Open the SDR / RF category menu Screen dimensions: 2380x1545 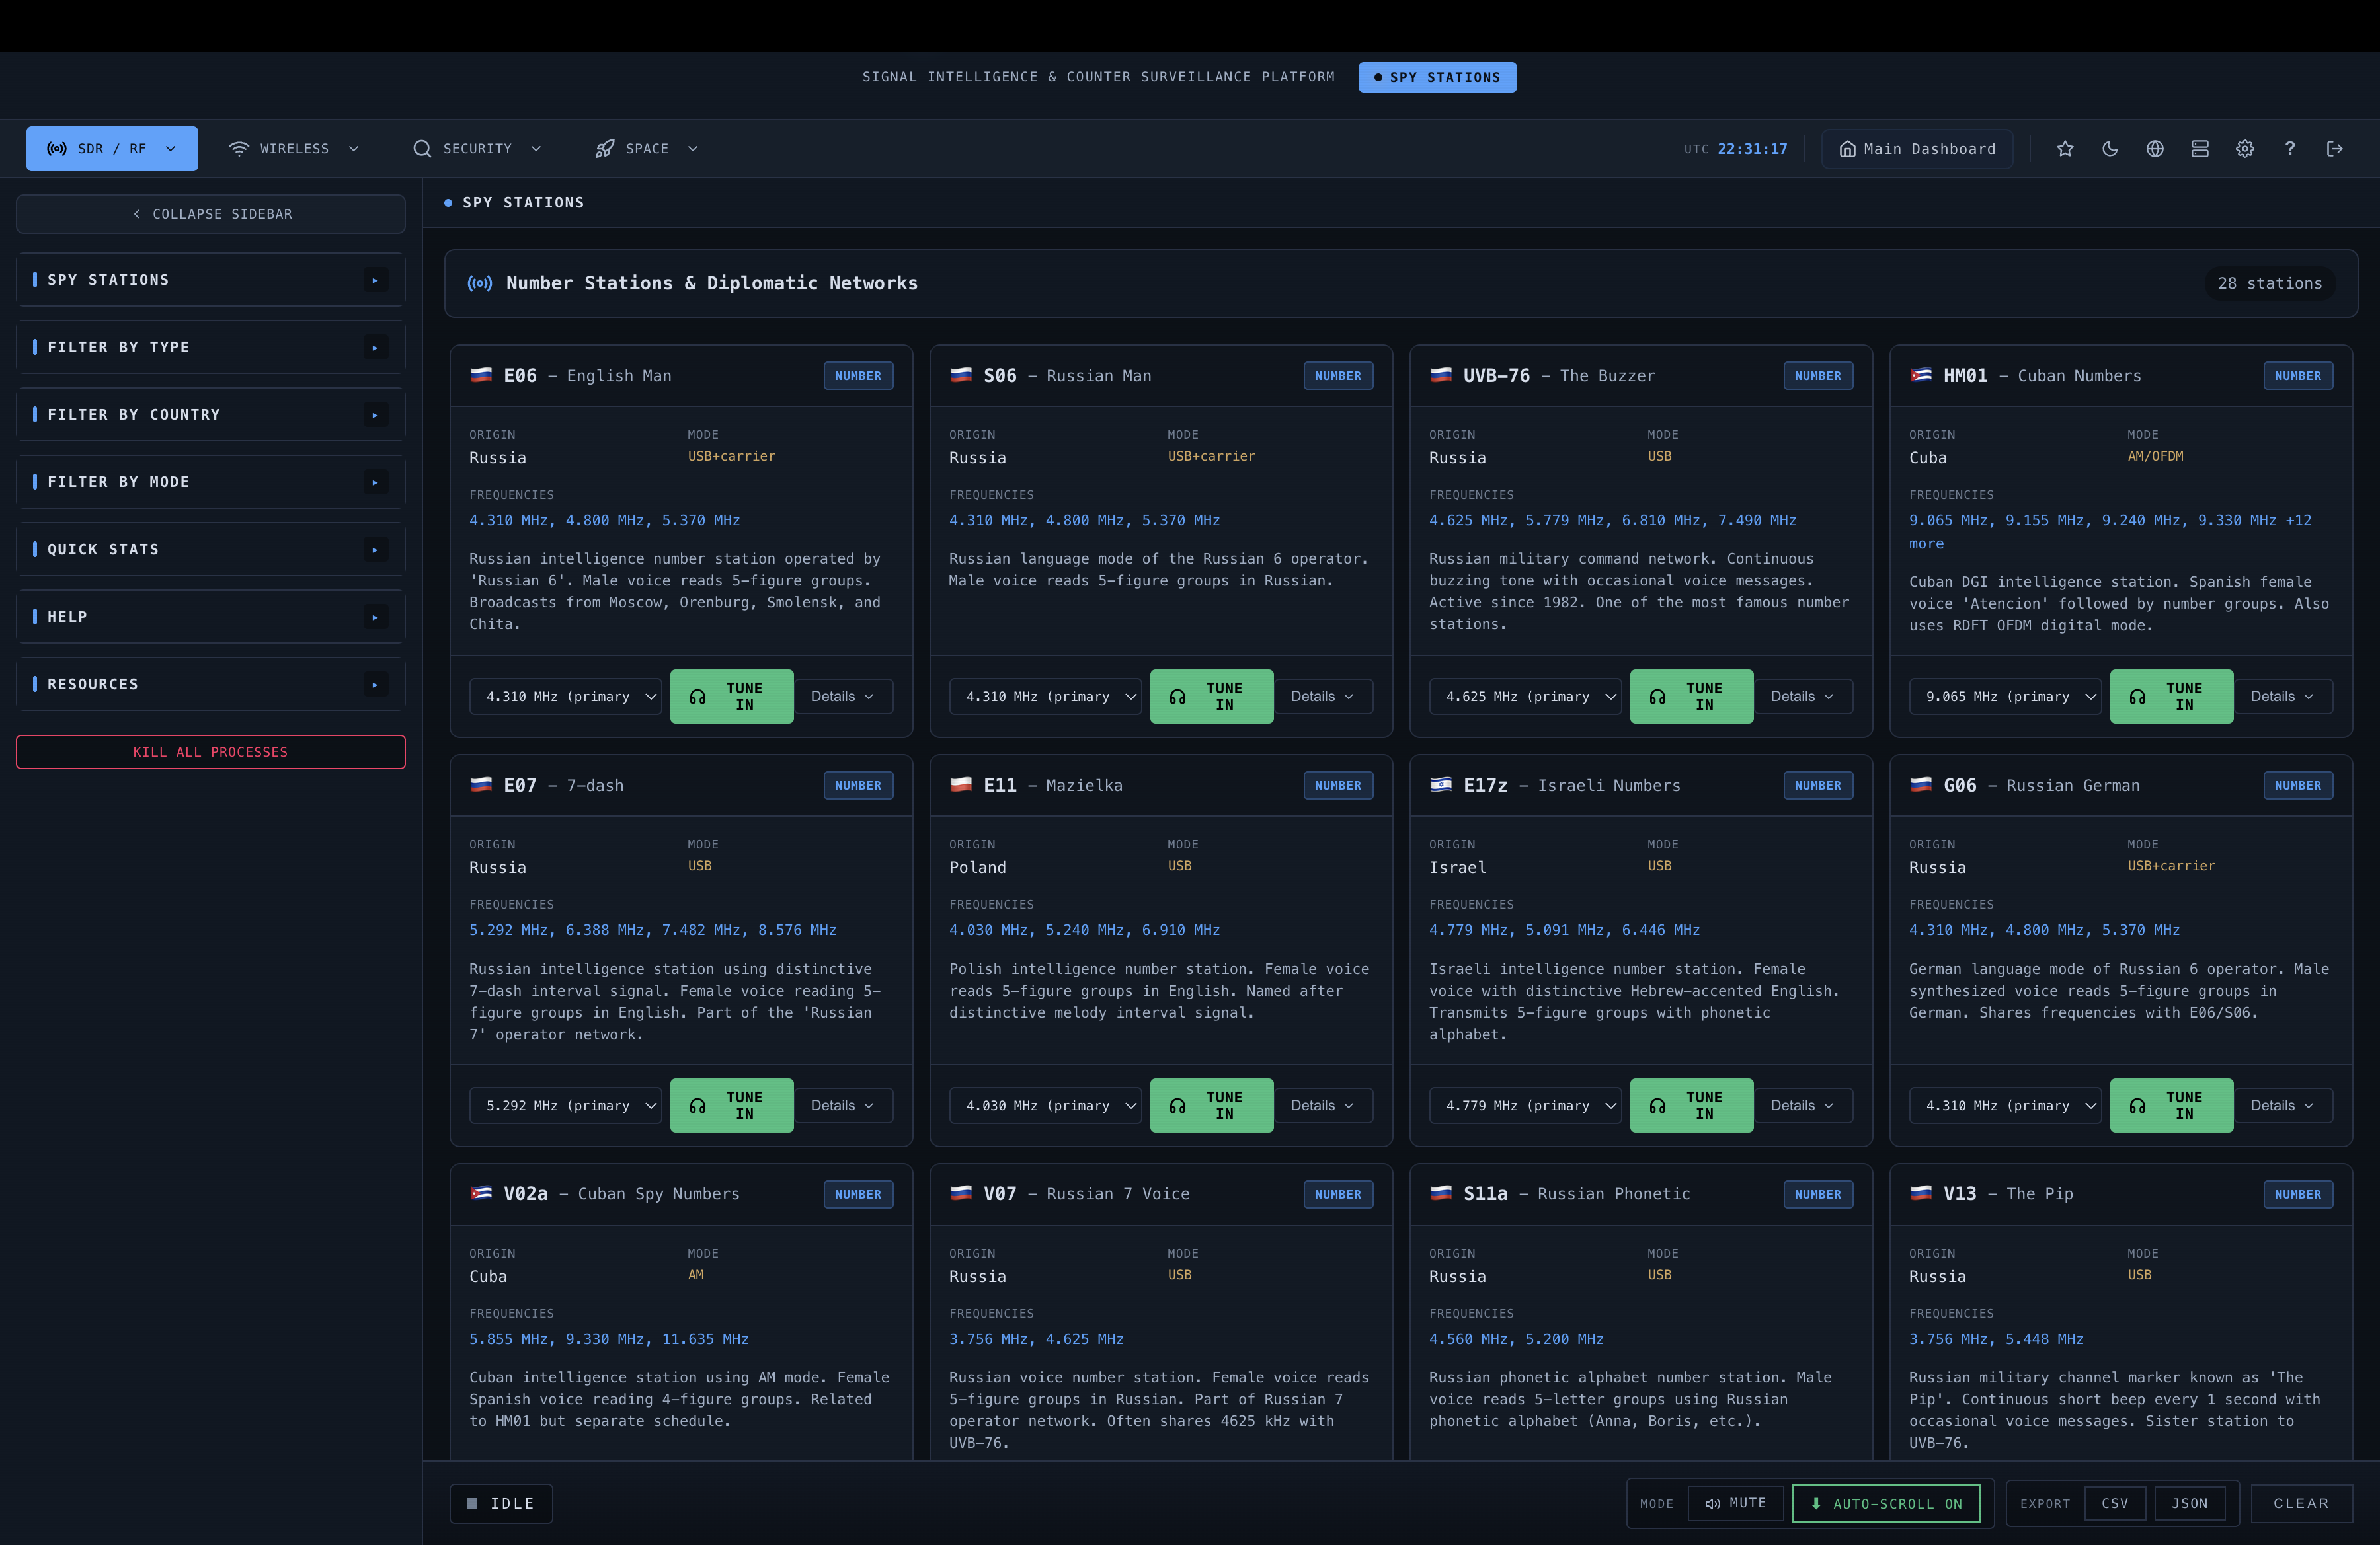111,148
